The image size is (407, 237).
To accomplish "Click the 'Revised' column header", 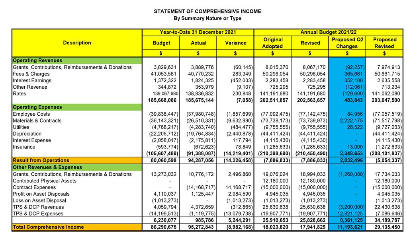I will click(310, 43).
